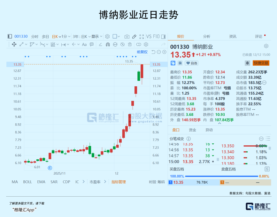Select the polygon shape drawing tool
The width and height of the screenshot is (277, 217).
[x=32, y=44]
